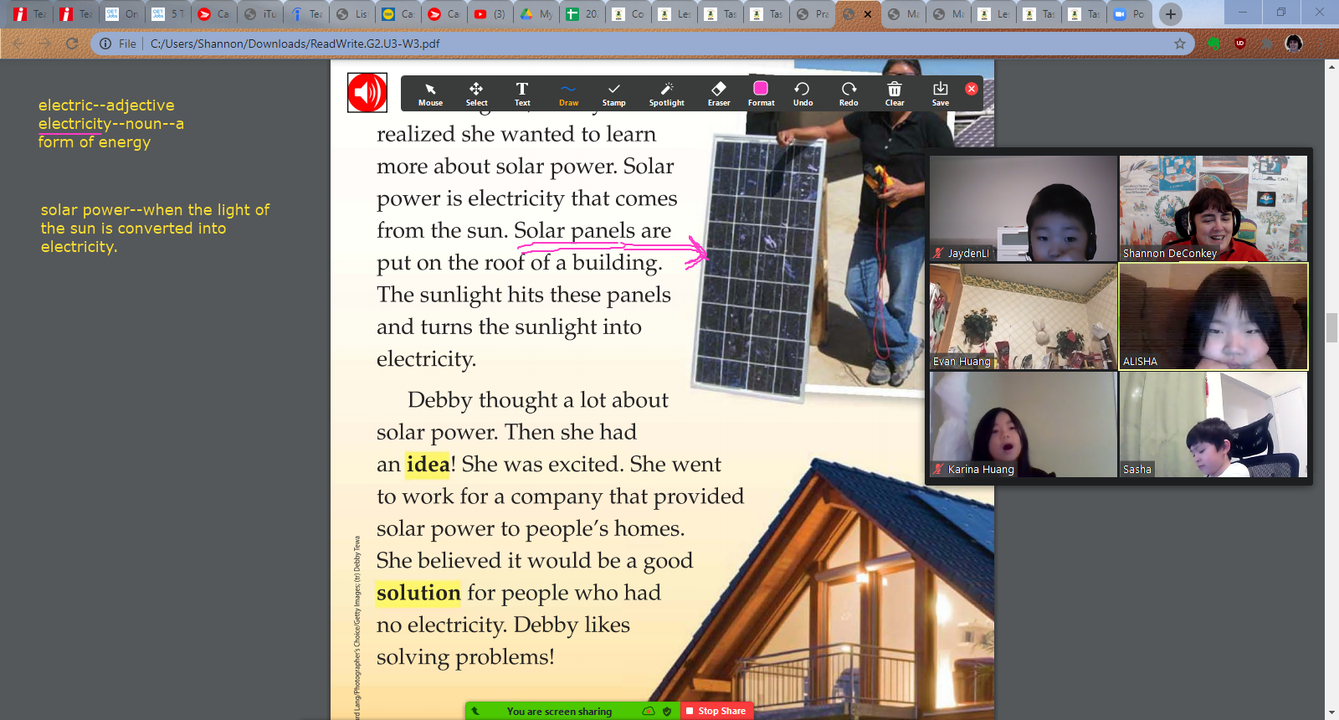Click the browser forward arrow
Image resolution: width=1339 pixels, height=720 pixels.
[45, 44]
